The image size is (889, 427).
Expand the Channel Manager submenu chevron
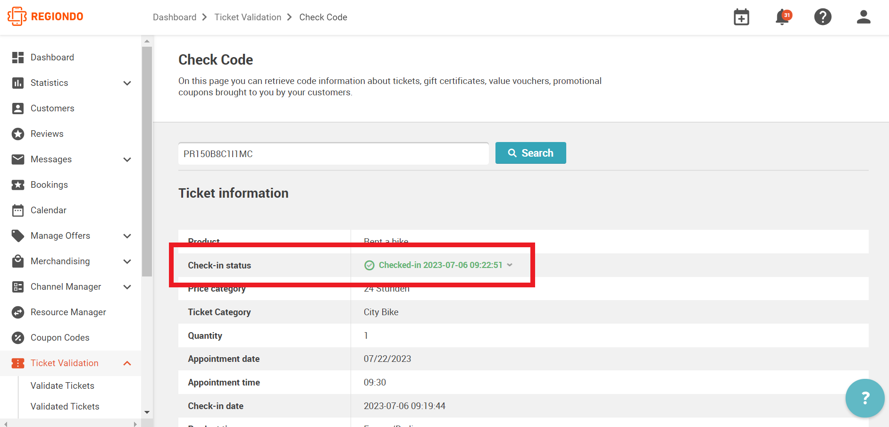click(x=127, y=287)
